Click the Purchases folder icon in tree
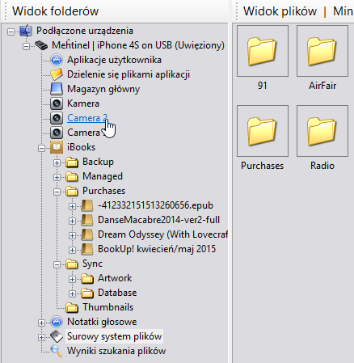 pos(72,191)
